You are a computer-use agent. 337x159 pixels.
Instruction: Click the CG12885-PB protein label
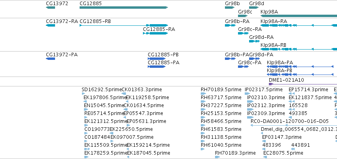point(163,55)
